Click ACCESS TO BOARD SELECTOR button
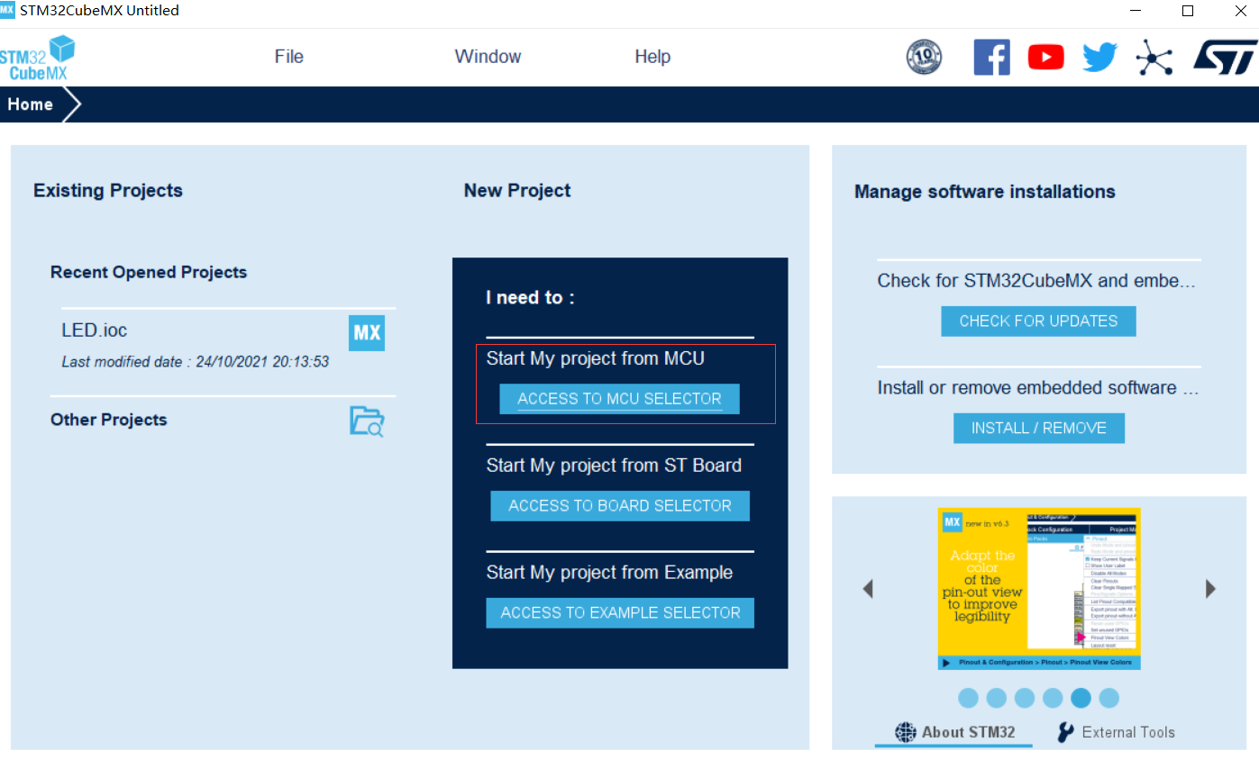 click(620, 506)
